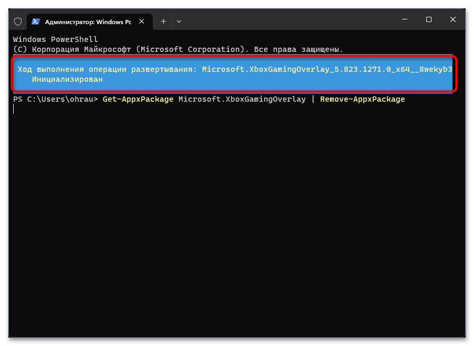Screen dimensions: 474x346
Task: Click the Microsoft Corporation copyright line
Action: tap(178, 49)
